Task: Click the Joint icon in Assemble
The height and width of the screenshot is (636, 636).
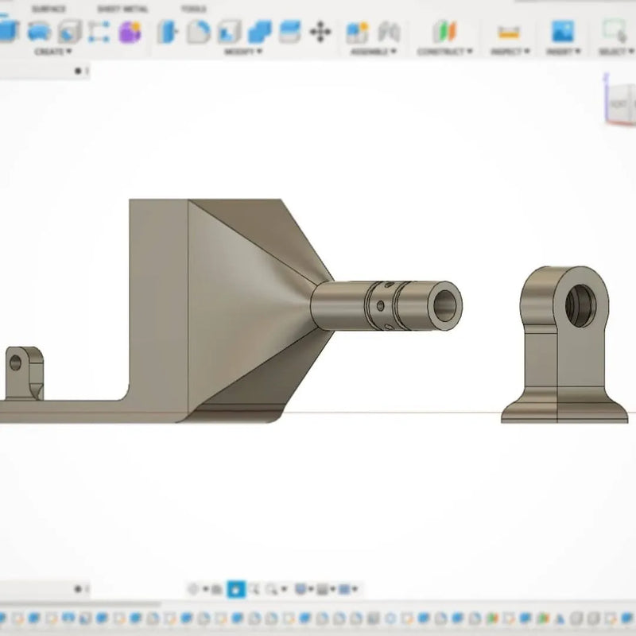Action: 388,32
